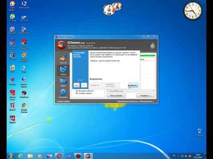
Task: Open the Options gear section
Action: point(63,94)
